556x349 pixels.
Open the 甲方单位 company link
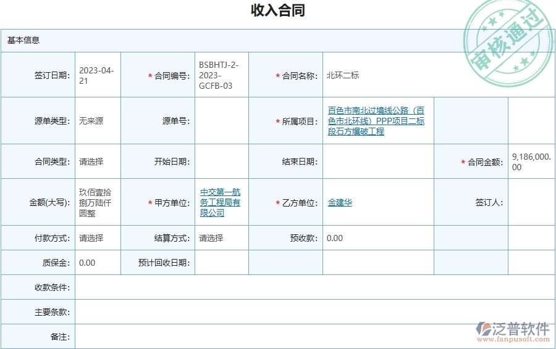coord(220,202)
